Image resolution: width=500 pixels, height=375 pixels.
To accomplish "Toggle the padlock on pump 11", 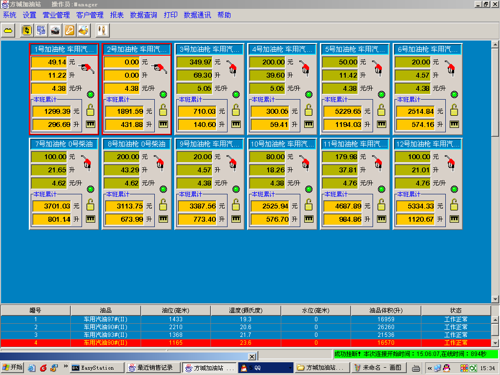I will click(x=381, y=205).
